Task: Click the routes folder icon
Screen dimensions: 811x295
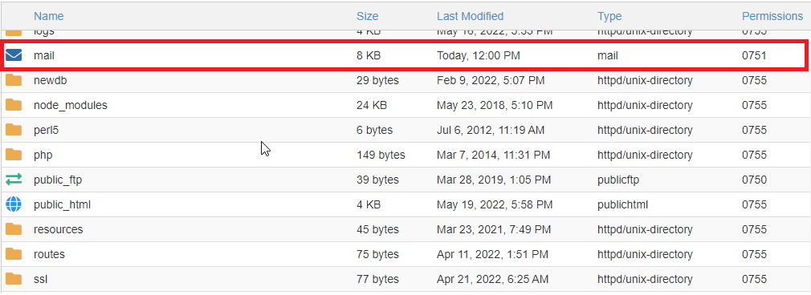Action: pos(14,254)
